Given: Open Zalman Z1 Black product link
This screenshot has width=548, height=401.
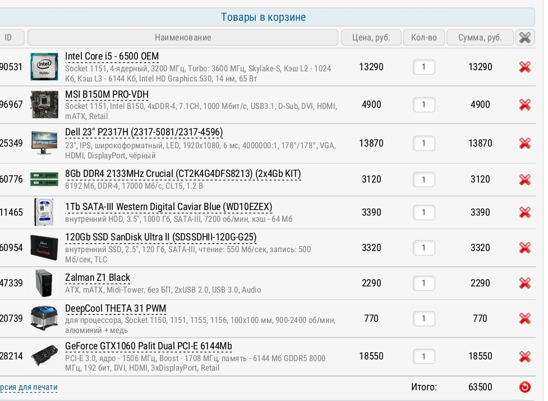Looking at the screenshot, I should point(98,277).
